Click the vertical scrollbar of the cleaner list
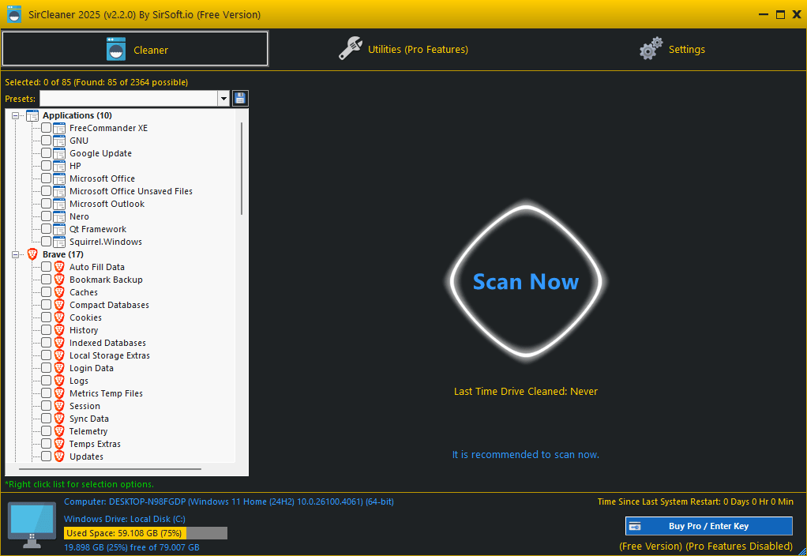Viewport: 807px width, 556px height. [242, 169]
